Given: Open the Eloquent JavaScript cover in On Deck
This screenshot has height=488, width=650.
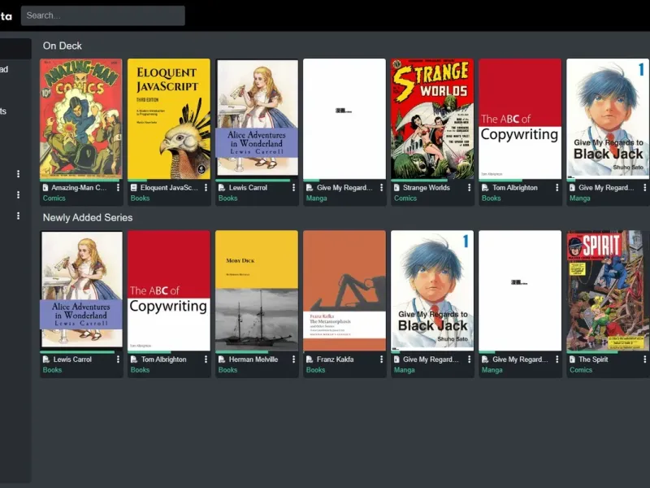Looking at the screenshot, I should (169, 119).
